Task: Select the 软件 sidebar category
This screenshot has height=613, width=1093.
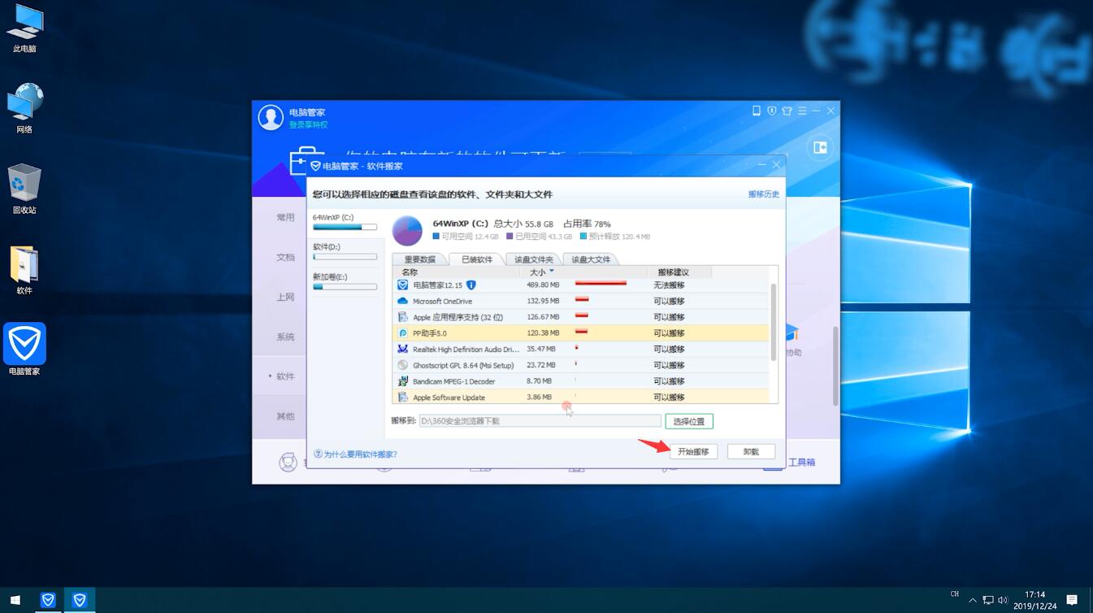Action: coord(285,376)
